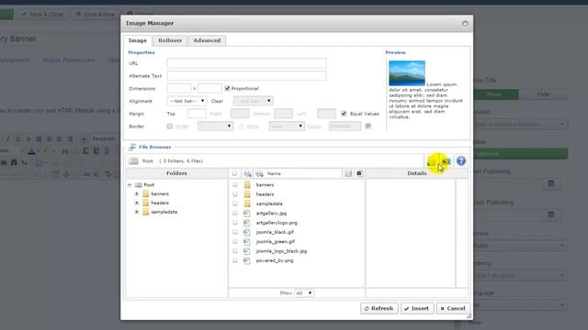The image size is (588, 330).
Task: Check the box for banners row
Action: tap(235, 185)
